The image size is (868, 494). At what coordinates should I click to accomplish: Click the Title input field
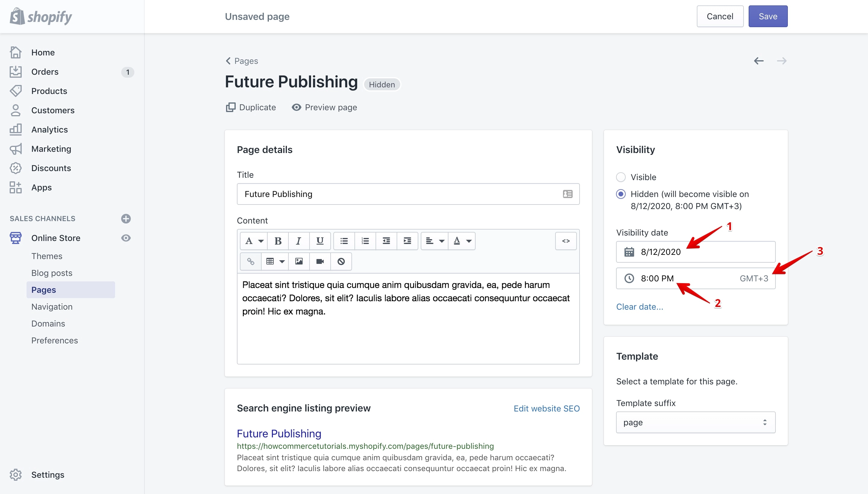click(x=408, y=194)
